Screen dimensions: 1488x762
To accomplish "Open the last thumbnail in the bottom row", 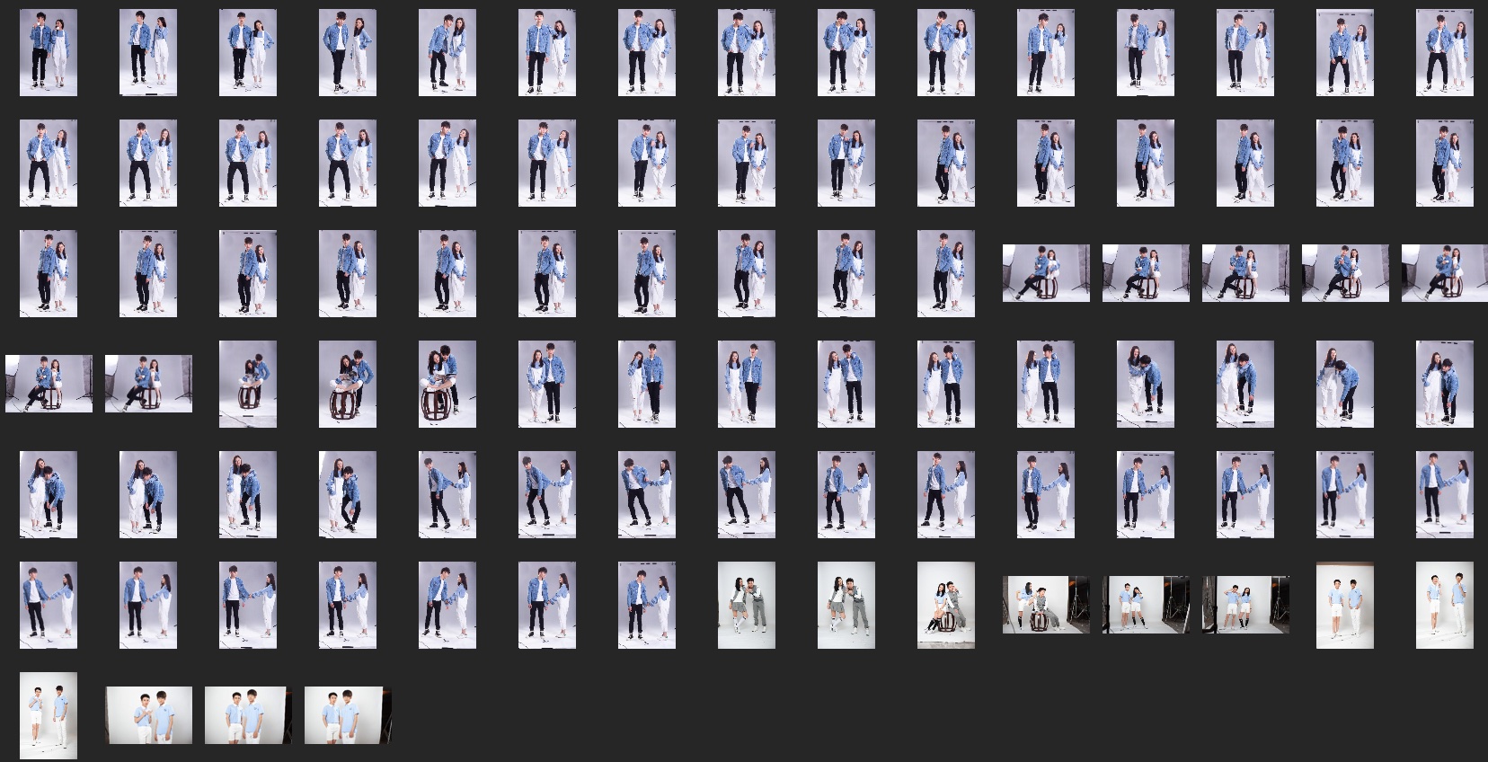I will point(348,715).
